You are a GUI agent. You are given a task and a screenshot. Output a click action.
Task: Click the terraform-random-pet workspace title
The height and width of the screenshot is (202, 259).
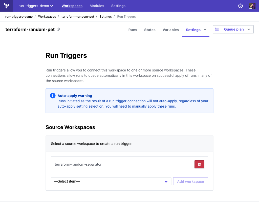click(30, 30)
